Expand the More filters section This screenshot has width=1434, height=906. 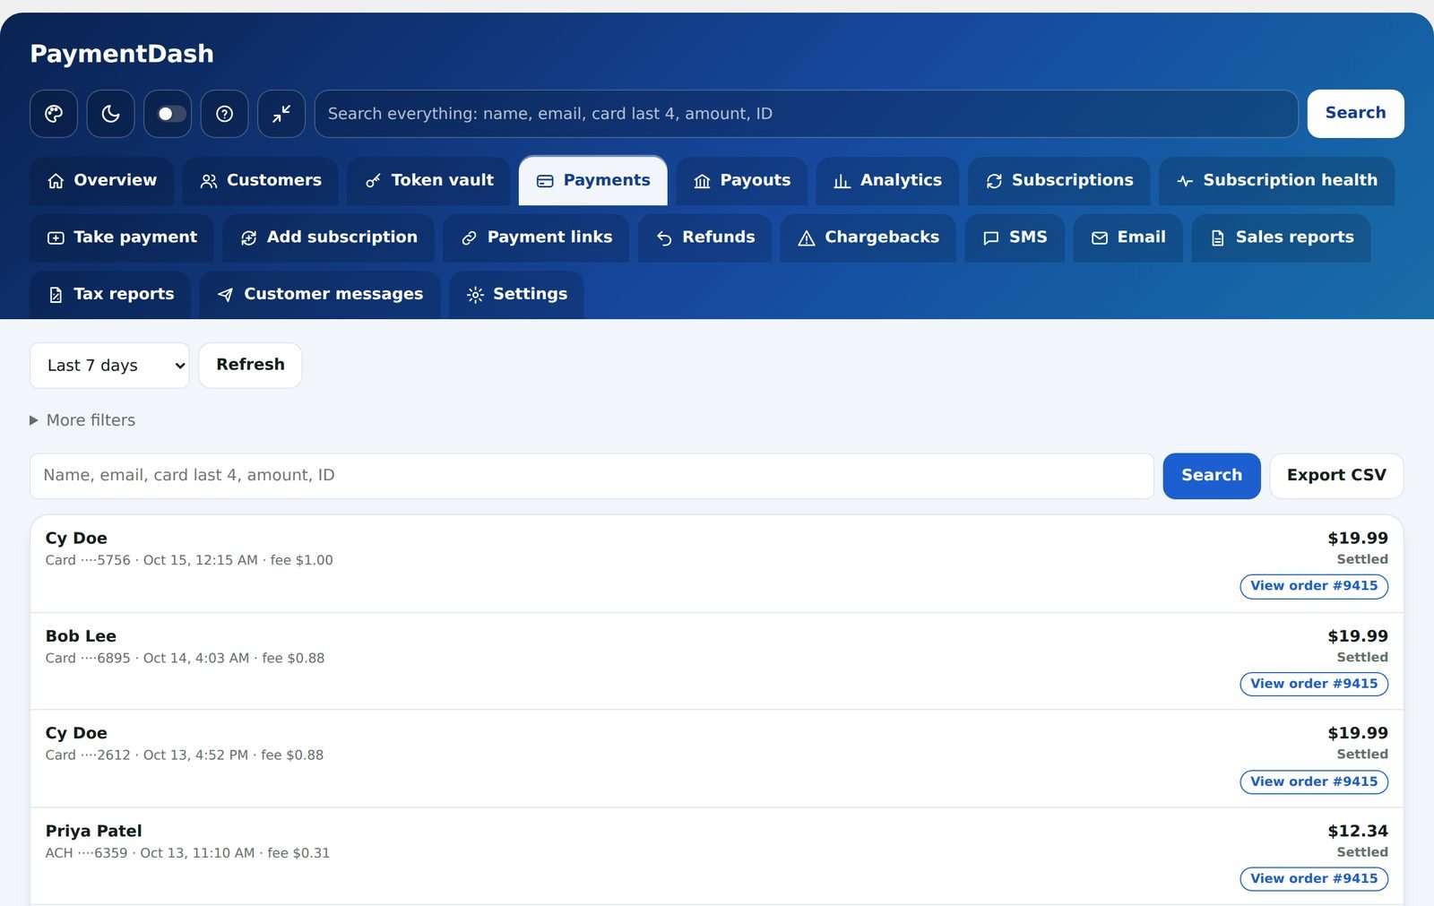(x=82, y=420)
